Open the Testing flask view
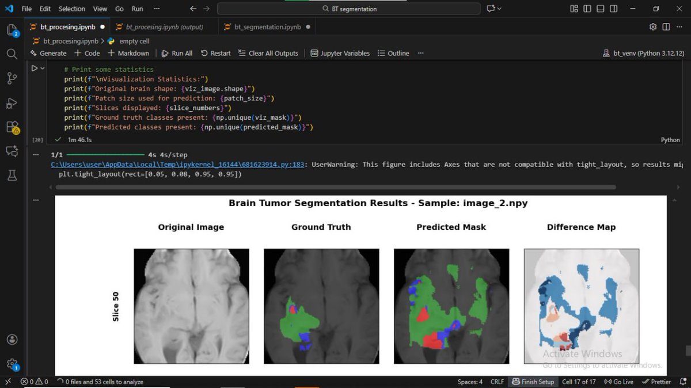 [x=12, y=176]
